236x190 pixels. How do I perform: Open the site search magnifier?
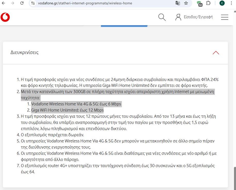pyautogui.click(x=162, y=17)
